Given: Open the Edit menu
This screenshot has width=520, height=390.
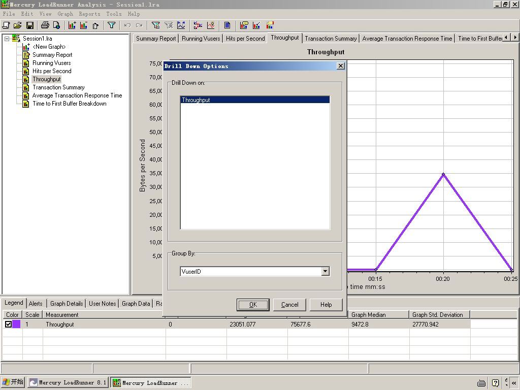Looking at the screenshot, I should tap(27, 14).
